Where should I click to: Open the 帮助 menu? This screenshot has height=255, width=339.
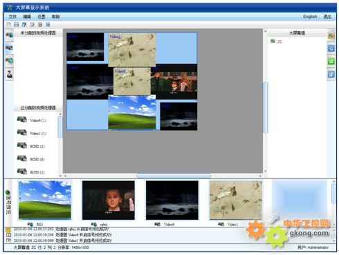(55, 17)
